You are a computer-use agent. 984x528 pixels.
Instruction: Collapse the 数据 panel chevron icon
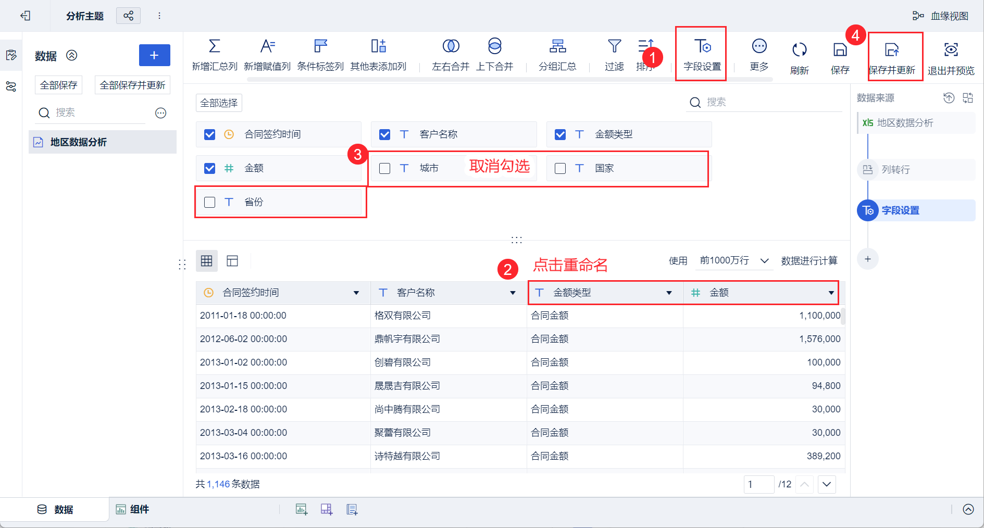72,55
